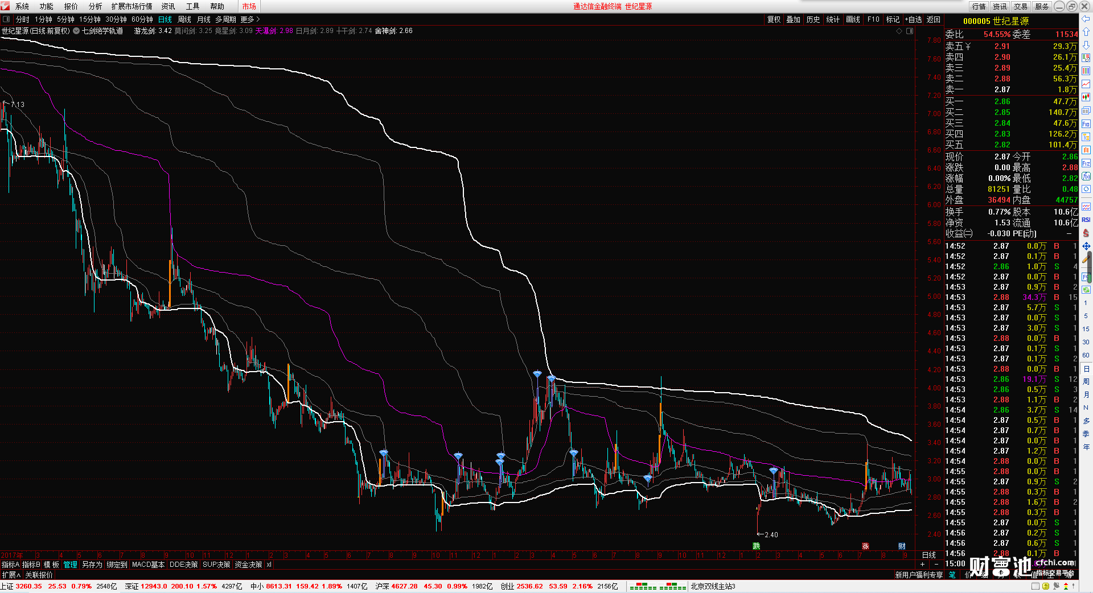Click the back arrow icon in right sidebar
The image size is (1093, 593).
tap(1086, 19)
